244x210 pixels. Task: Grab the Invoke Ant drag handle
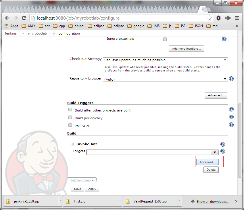click(72, 144)
